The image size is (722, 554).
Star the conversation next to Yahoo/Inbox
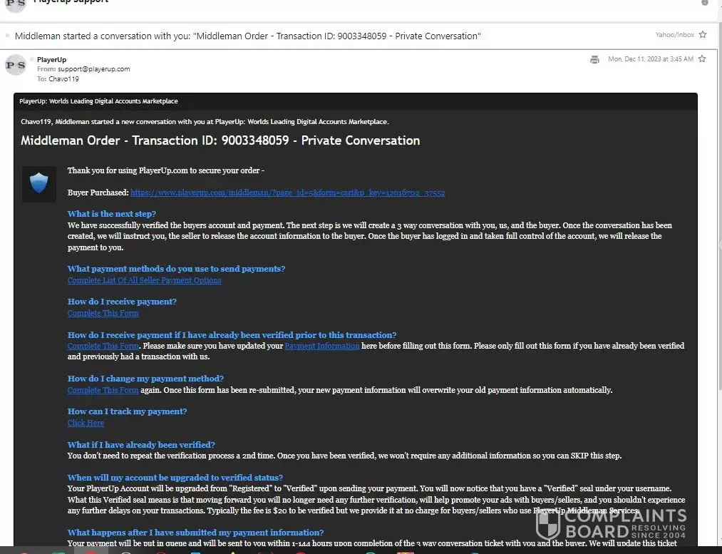[x=703, y=35]
